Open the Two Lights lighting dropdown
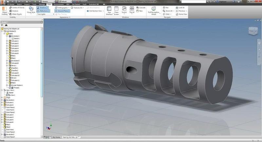This screenshot has width=262, height=142. pos(46,14)
